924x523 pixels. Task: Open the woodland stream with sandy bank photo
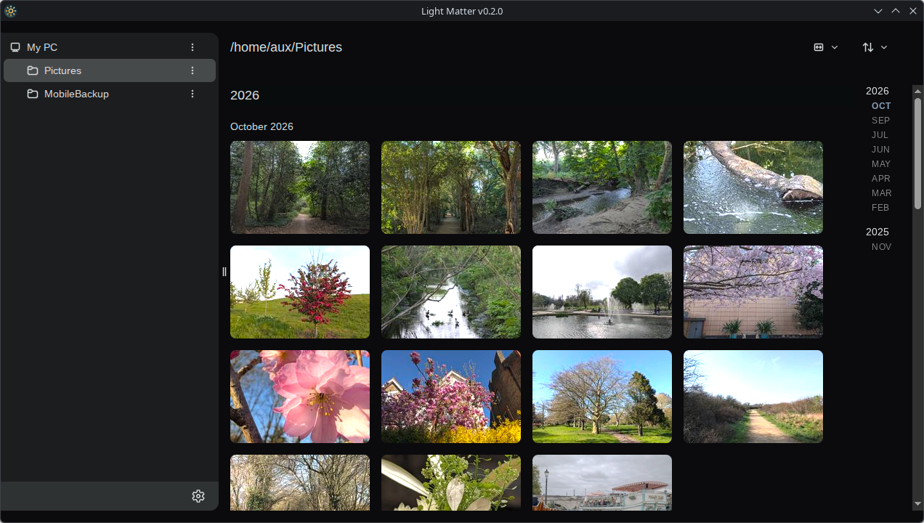coord(602,187)
